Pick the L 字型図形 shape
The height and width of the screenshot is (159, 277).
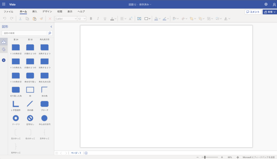click(x=16, y=104)
